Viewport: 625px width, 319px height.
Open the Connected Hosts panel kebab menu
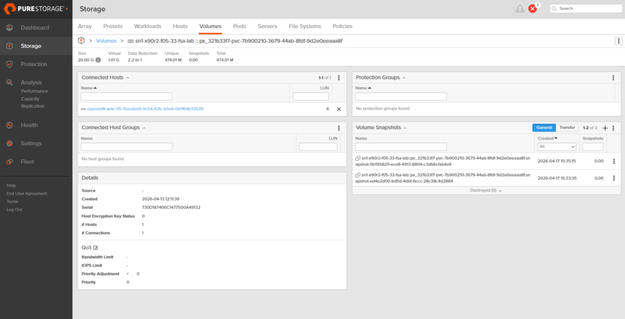click(x=339, y=78)
